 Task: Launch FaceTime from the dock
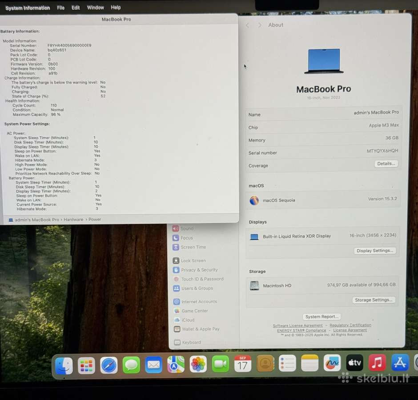coord(221,364)
